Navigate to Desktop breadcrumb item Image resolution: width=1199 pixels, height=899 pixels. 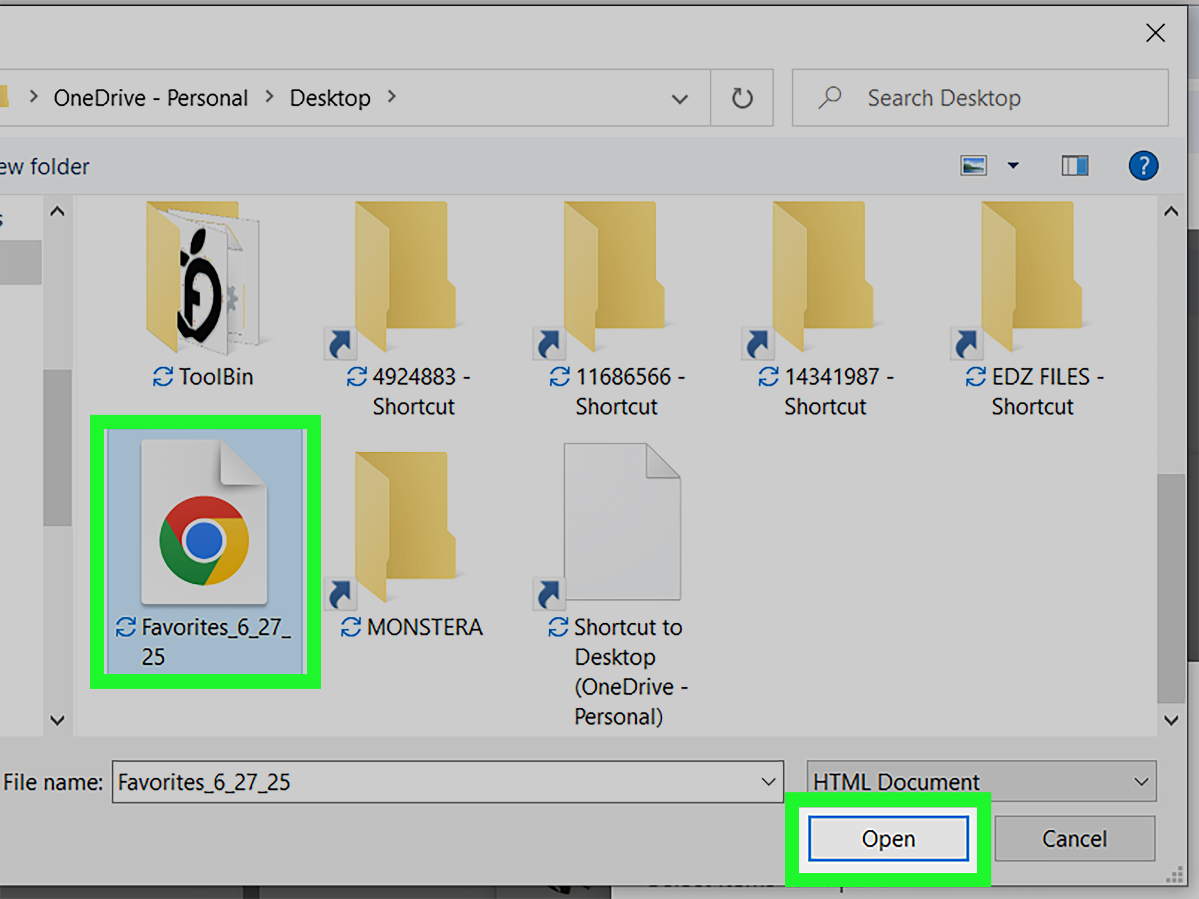coord(330,98)
